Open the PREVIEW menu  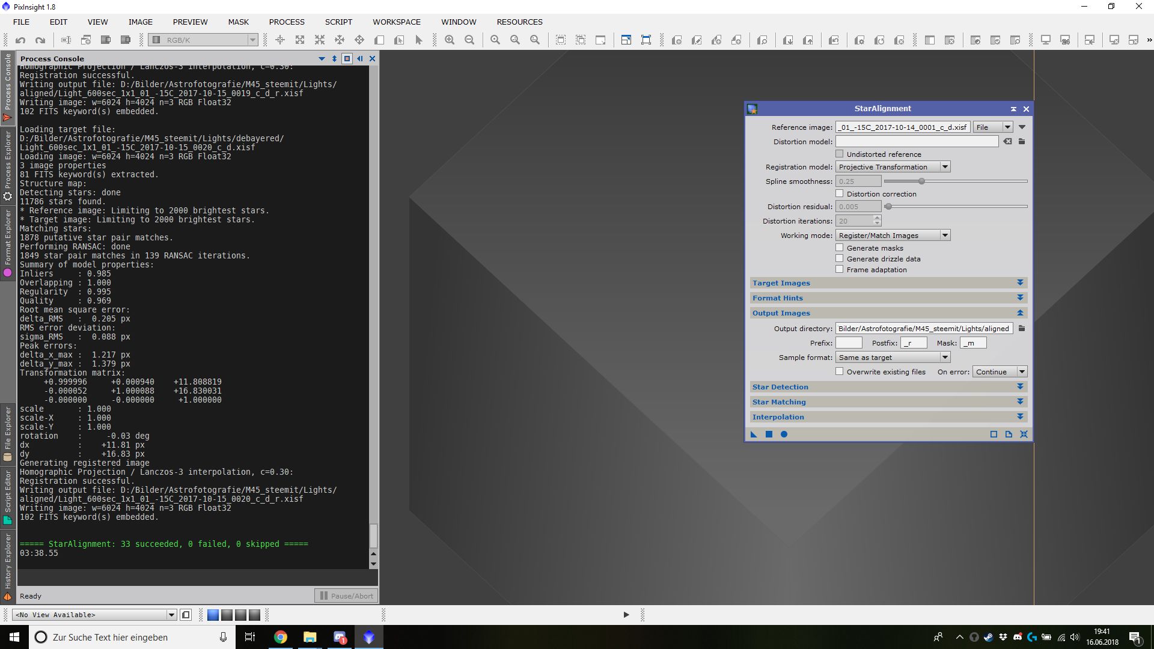[190, 22]
